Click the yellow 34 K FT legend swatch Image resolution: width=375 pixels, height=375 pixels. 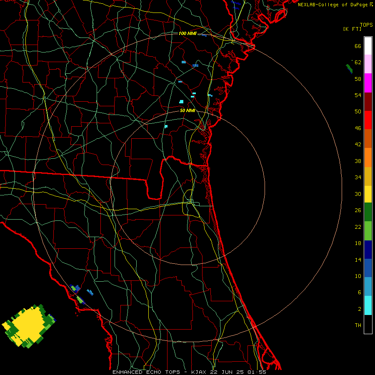[368, 194]
